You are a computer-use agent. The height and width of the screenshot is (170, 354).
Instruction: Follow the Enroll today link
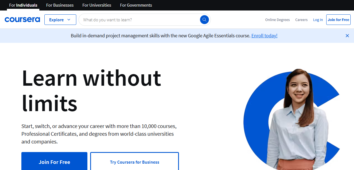coord(264,36)
